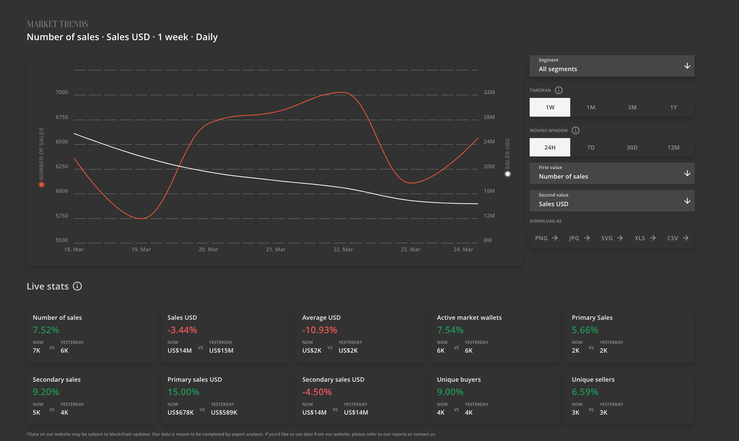This screenshot has width=739, height=441.
Task: Click the orange Number of Sales legend dot
Action: (41, 185)
